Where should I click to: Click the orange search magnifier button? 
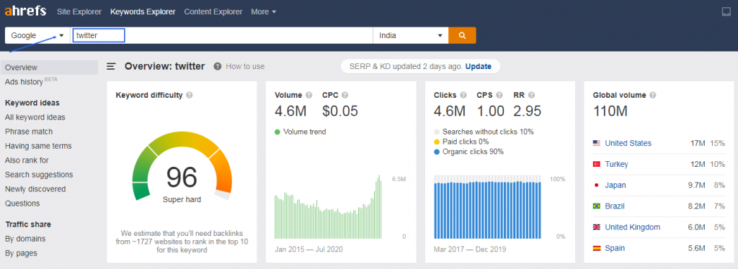click(x=462, y=35)
